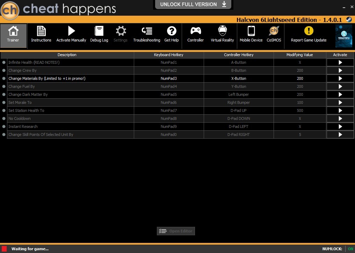This screenshot has width=355, height=253.
Task: Select NumPad1 keyboard hotkey cell
Action: [169, 63]
